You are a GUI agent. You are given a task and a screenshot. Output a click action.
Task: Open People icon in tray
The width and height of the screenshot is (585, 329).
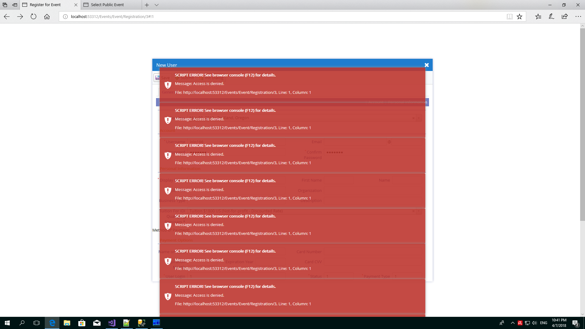[x=502, y=323]
